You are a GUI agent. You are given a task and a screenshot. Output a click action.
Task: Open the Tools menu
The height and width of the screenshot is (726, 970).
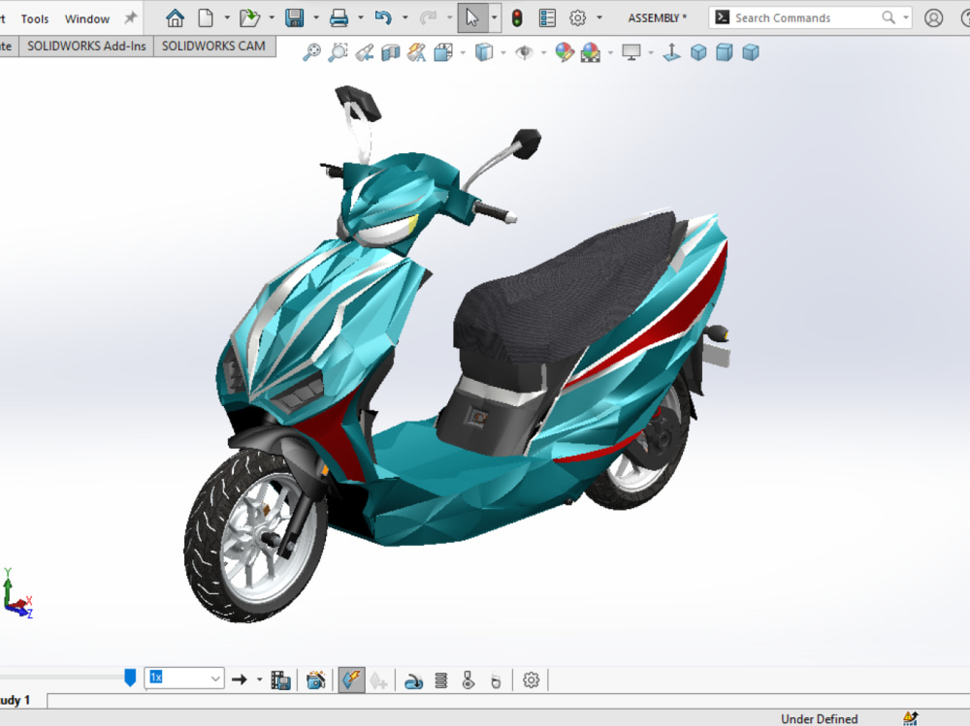pyautogui.click(x=34, y=17)
